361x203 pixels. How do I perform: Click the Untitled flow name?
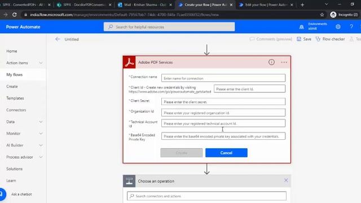[x=72, y=39]
